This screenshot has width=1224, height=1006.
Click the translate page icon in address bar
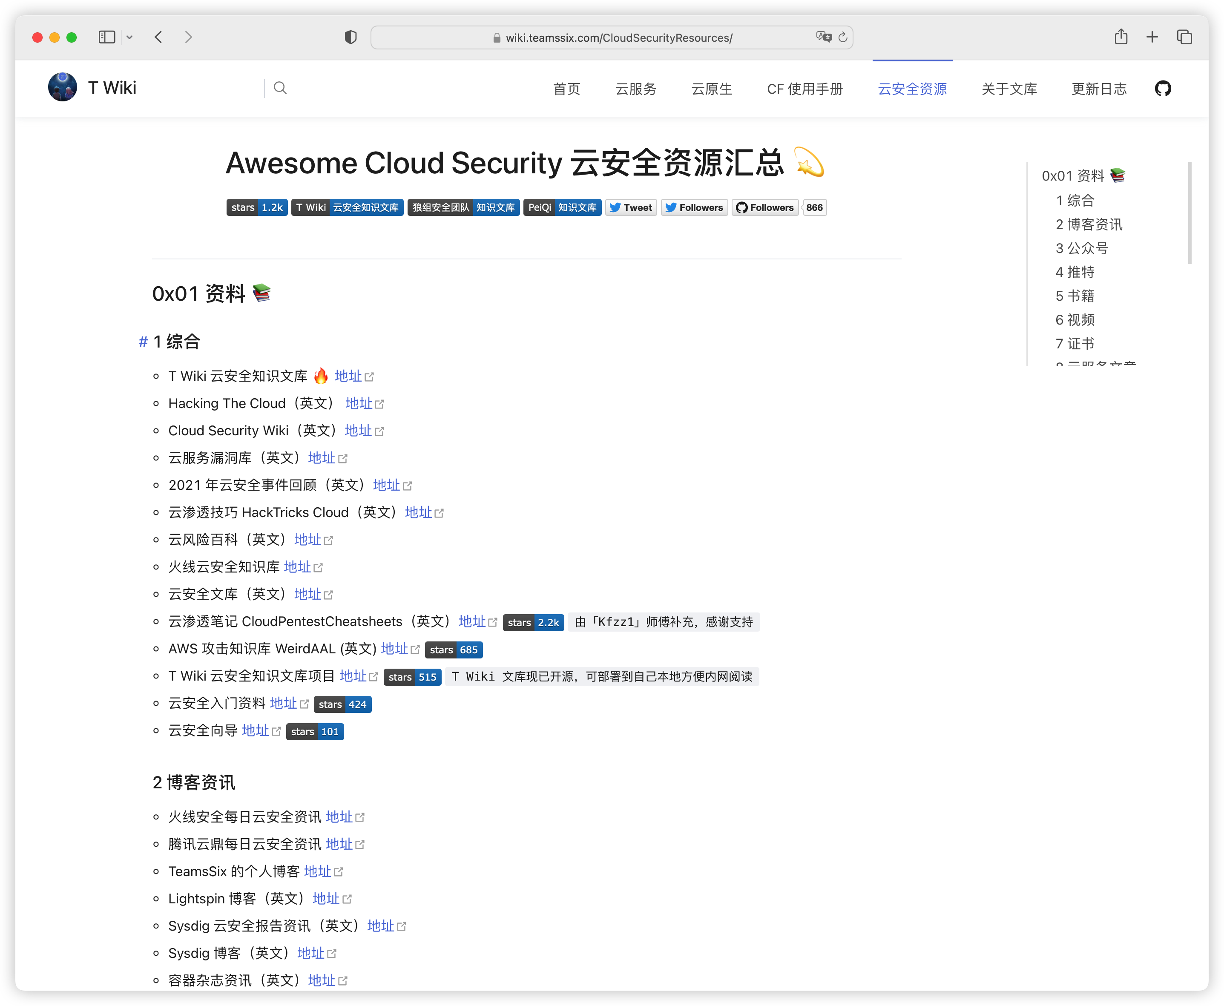pyautogui.click(x=824, y=37)
